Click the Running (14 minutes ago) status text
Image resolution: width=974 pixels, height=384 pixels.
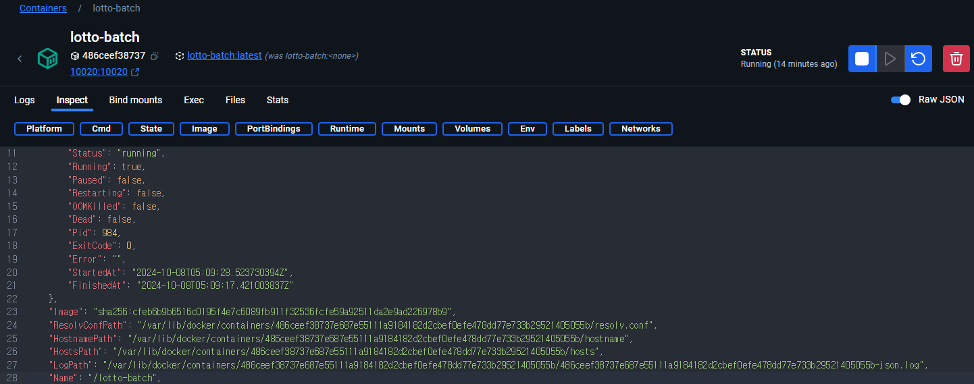click(789, 64)
